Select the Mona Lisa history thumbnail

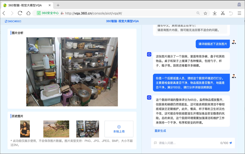pyautogui.click(x=25, y=129)
